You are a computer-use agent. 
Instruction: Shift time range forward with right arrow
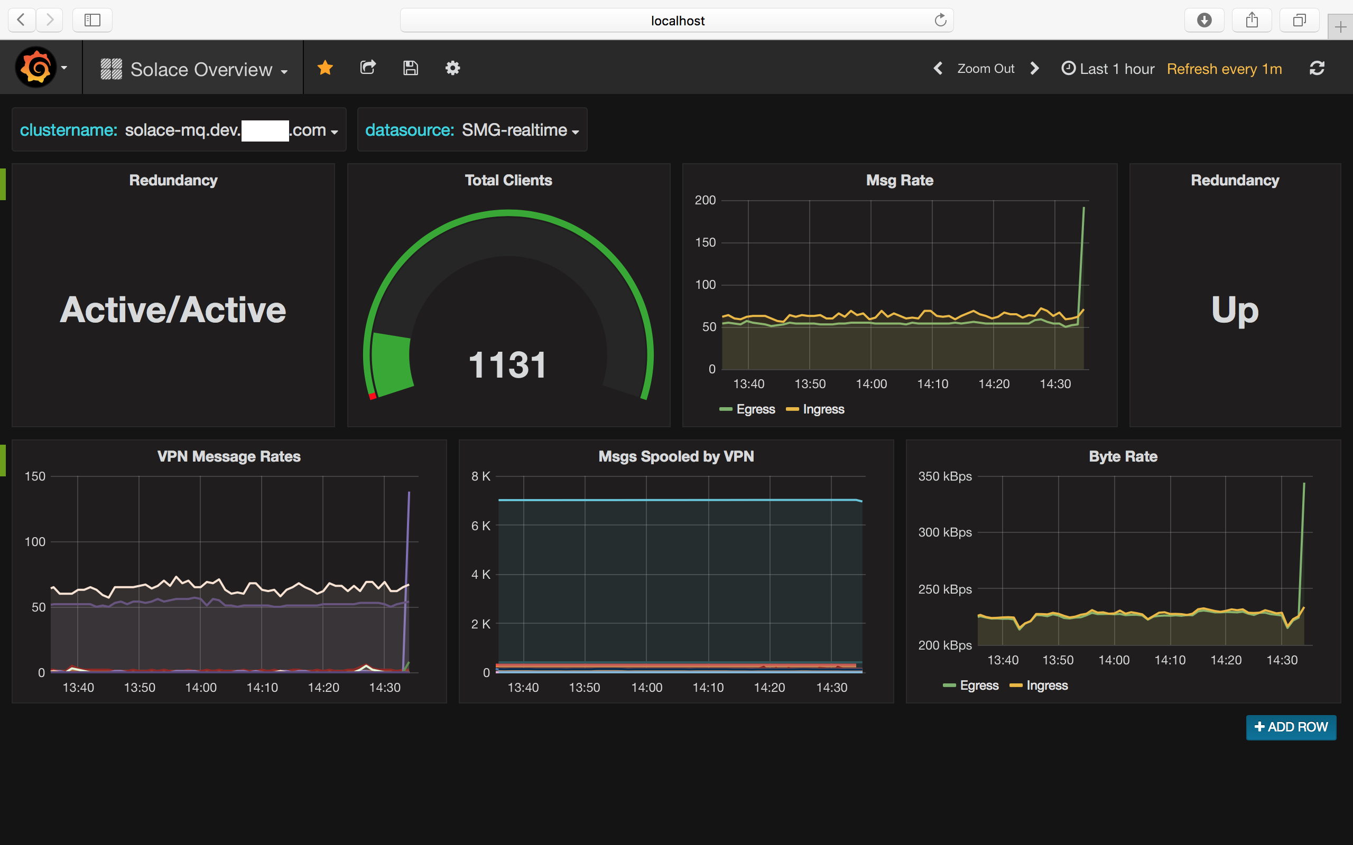pyautogui.click(x=1034, y=68)
